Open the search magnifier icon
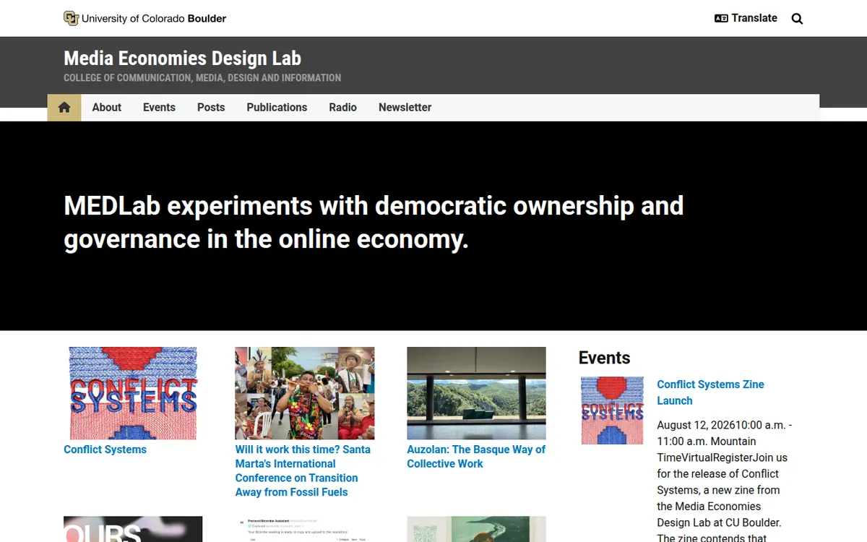 (x=797, y=19)
